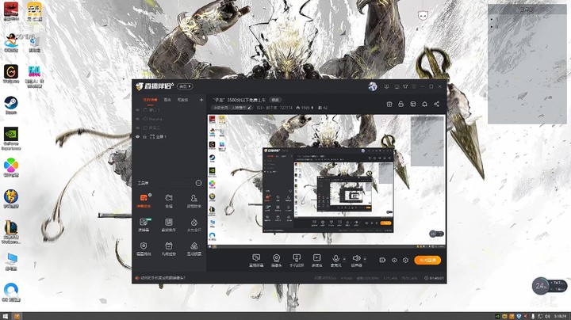Add a multimedia video source
The height and width of the screenshot is (320, 571).
316,260
